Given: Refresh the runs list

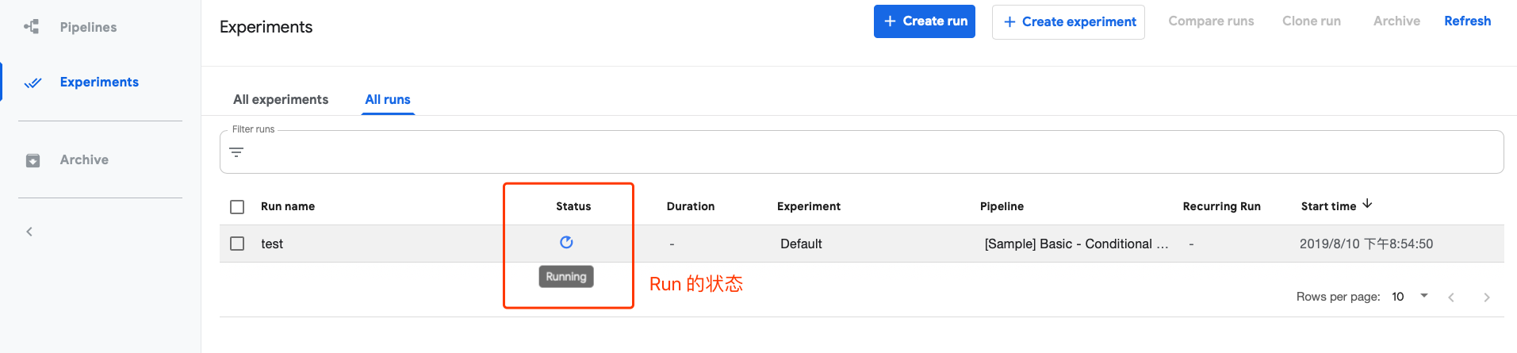Looking at the screenshot, I should point(1467,21).
